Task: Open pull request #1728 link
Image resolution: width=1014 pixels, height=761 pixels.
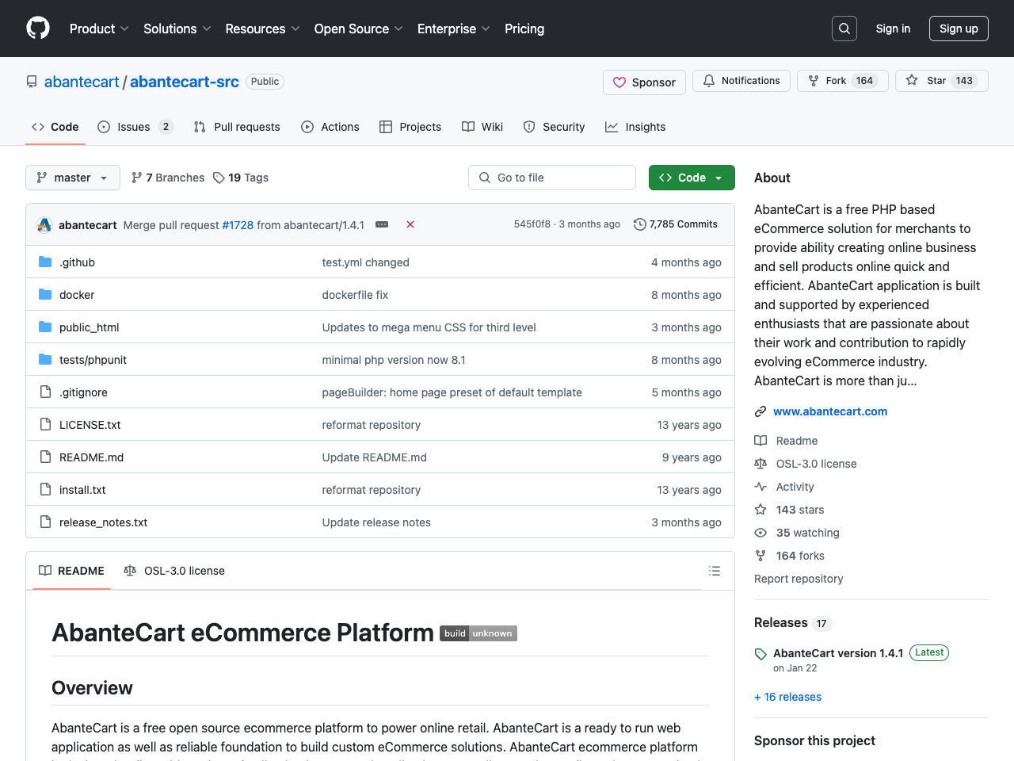Action: pos(238,225)
